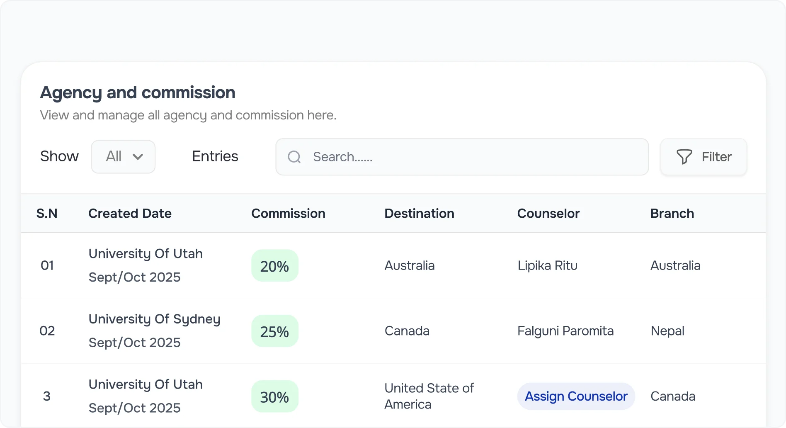Select the 25% commission badge

pyautogui.click(x=274, y=331)
